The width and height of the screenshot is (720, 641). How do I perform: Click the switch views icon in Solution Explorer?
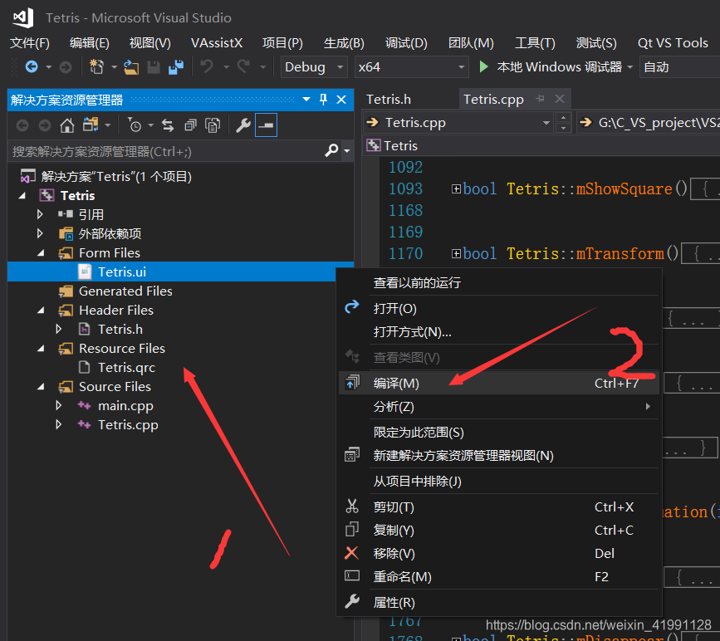(91, 125)
